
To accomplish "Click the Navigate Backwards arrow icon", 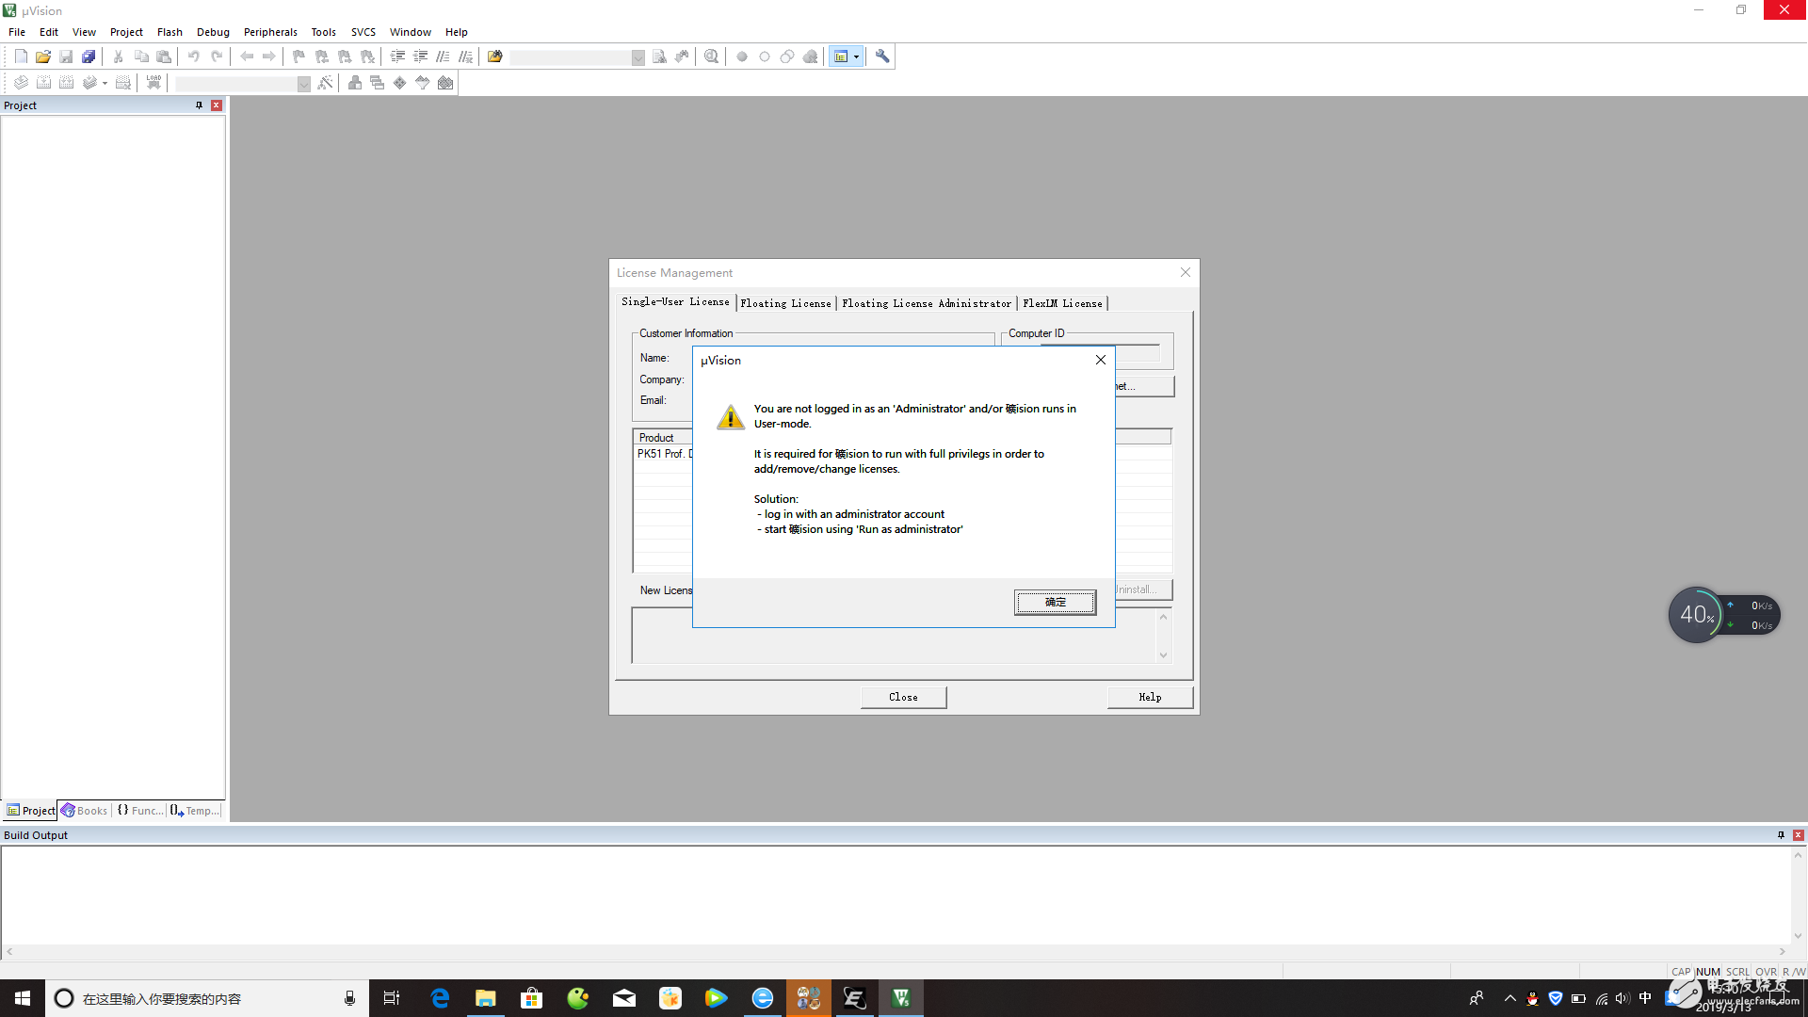I will [247, 56].
